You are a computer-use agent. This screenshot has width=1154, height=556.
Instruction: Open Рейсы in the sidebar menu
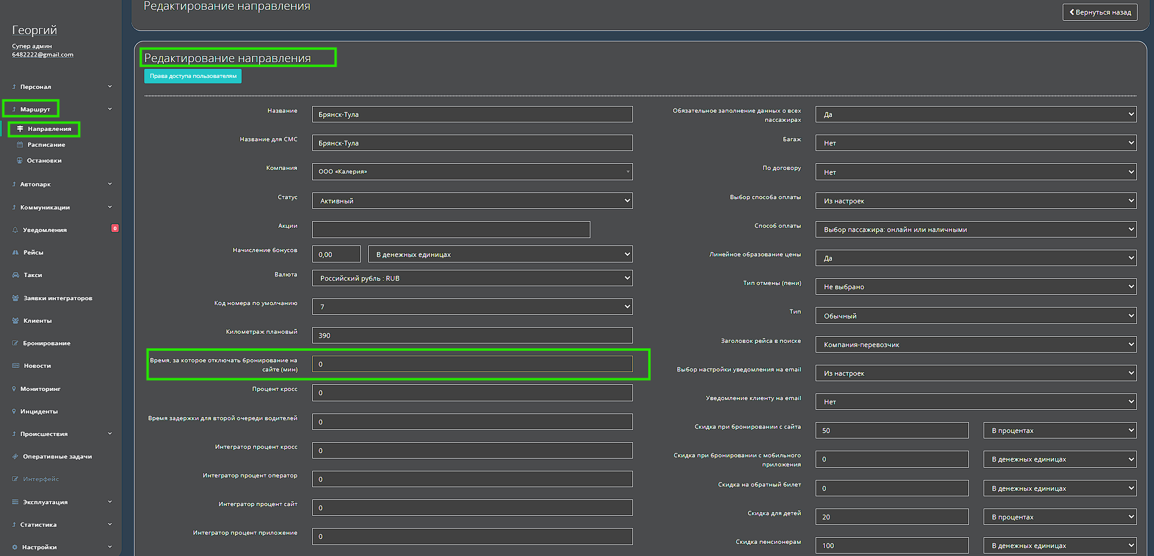coord(33,253)
